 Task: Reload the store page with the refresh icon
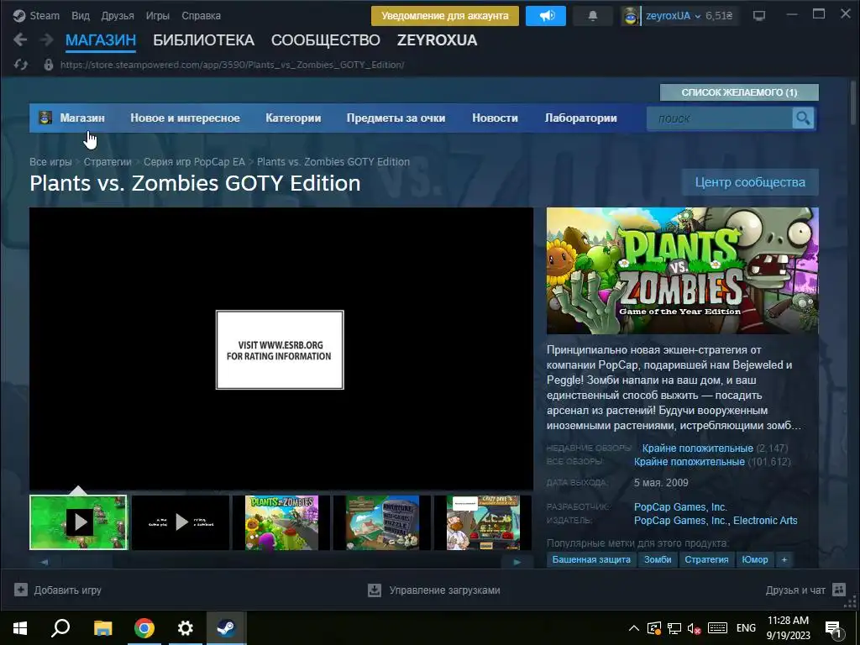point(21,65)
